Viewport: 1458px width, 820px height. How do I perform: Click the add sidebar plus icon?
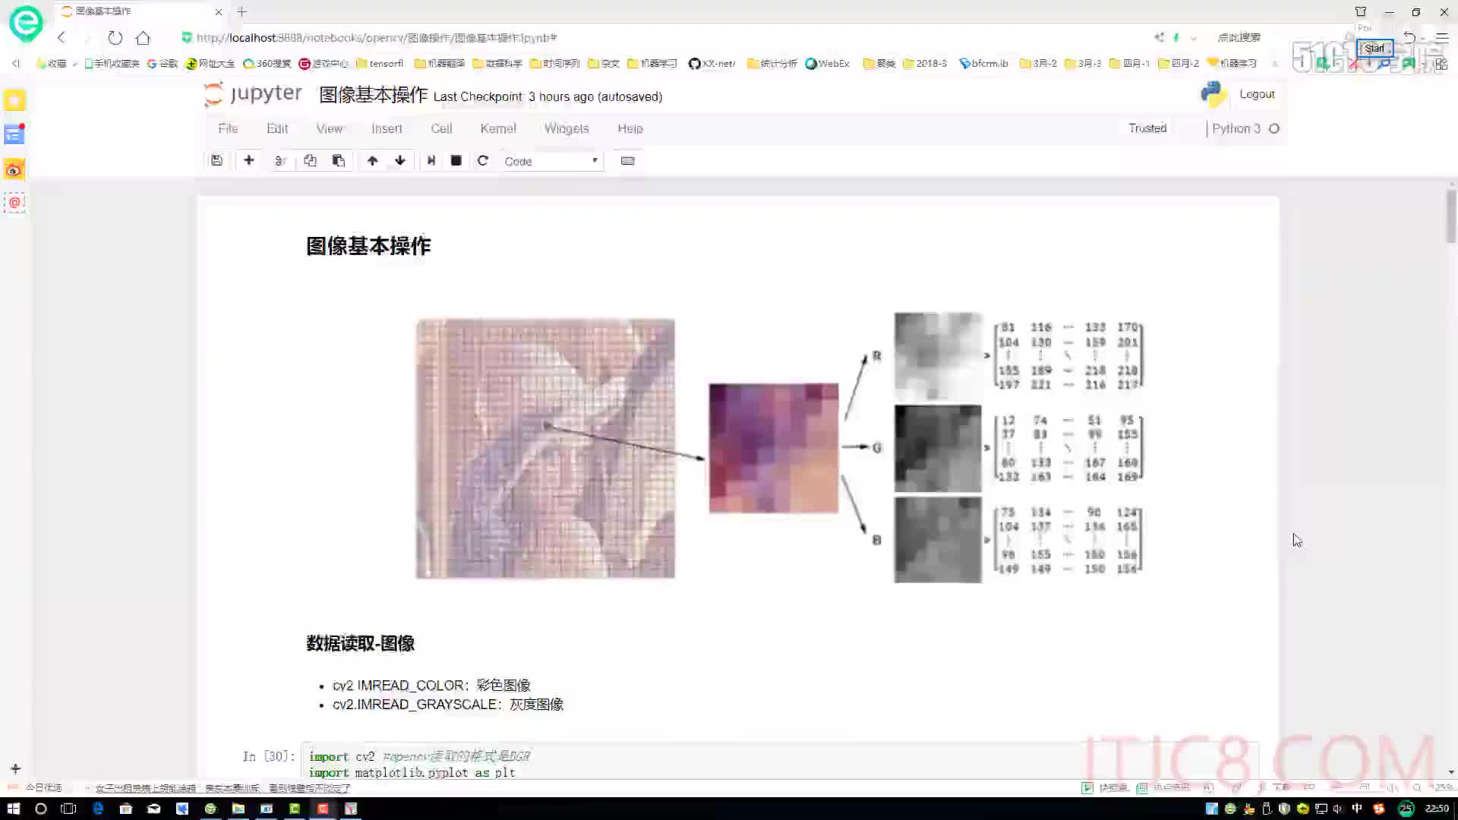[x=15, y=768]
